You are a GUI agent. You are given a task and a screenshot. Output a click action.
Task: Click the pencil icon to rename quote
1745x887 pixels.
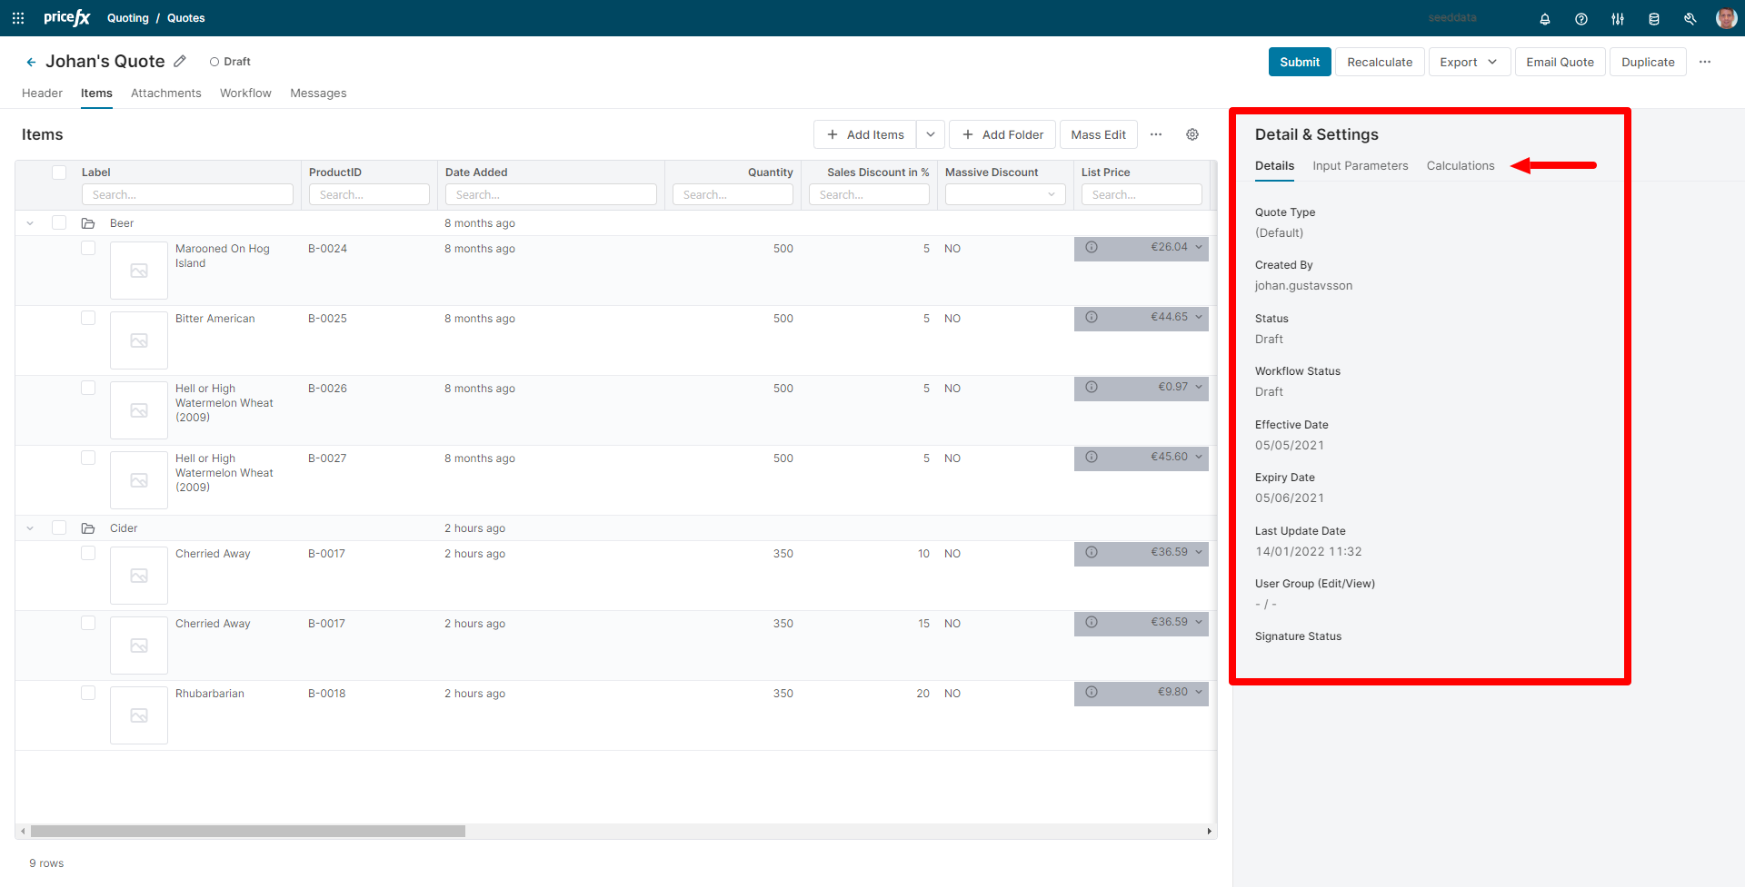coord(180,61)
